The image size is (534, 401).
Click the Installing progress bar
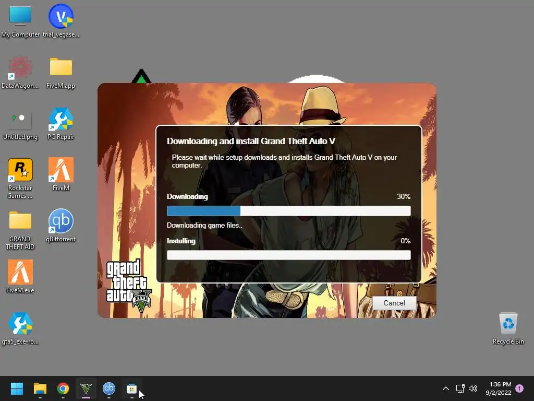[x=288, y=255]
